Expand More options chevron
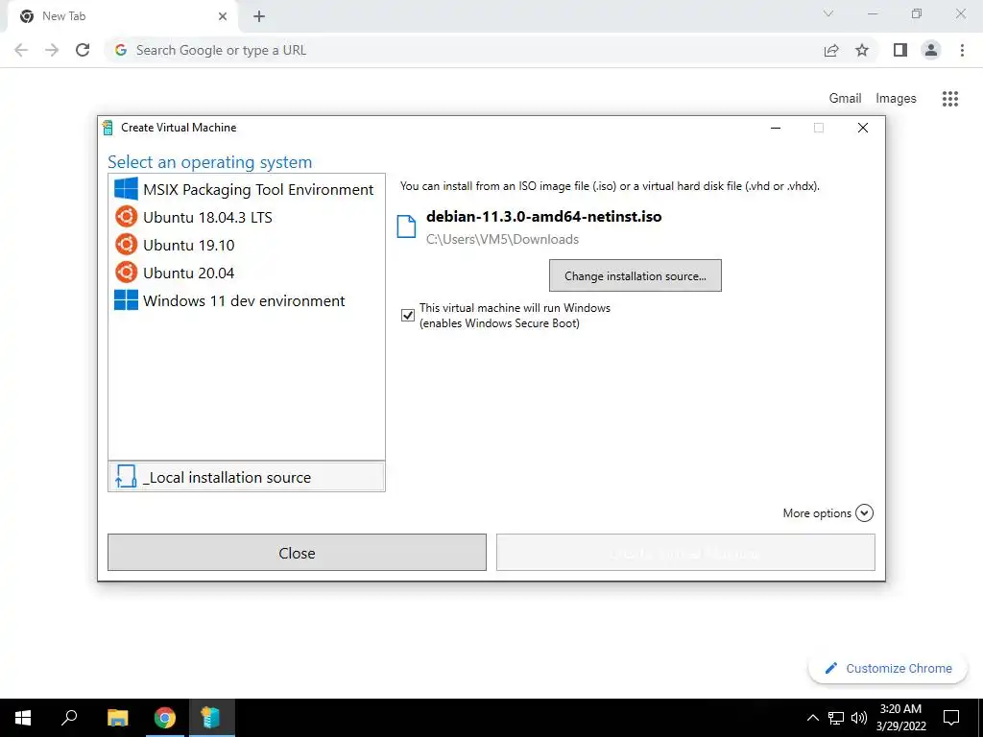 pyautogui.click(x=864, y=513)
